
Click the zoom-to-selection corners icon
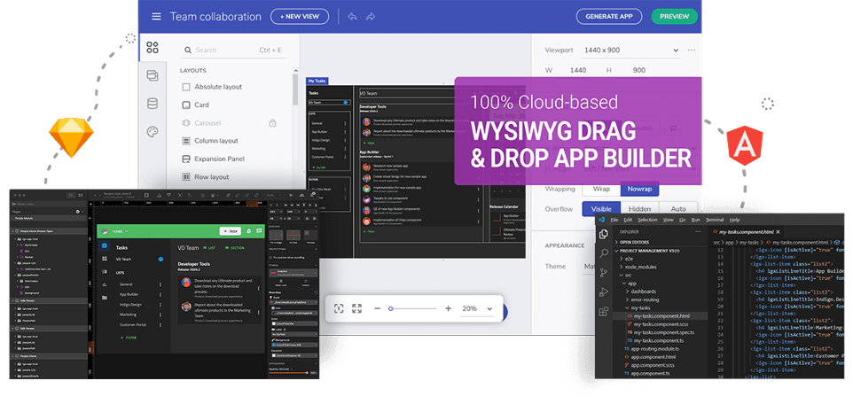[356, 308]
